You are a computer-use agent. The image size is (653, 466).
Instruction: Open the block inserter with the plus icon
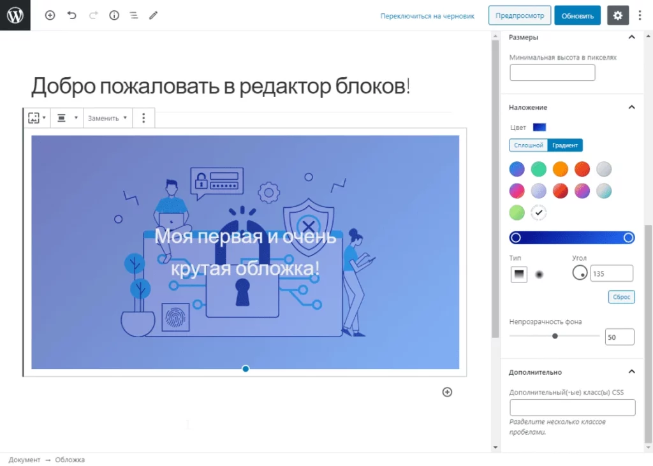(50, 15)
